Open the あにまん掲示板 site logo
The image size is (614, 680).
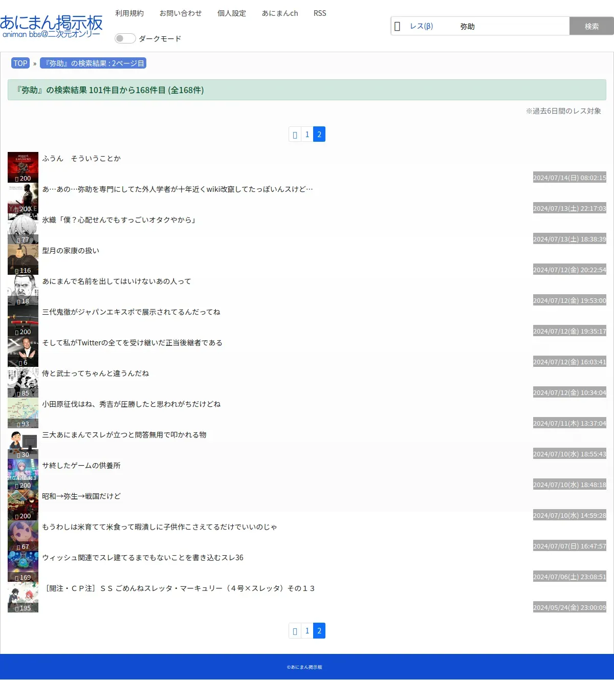click(x=51, y=26)
